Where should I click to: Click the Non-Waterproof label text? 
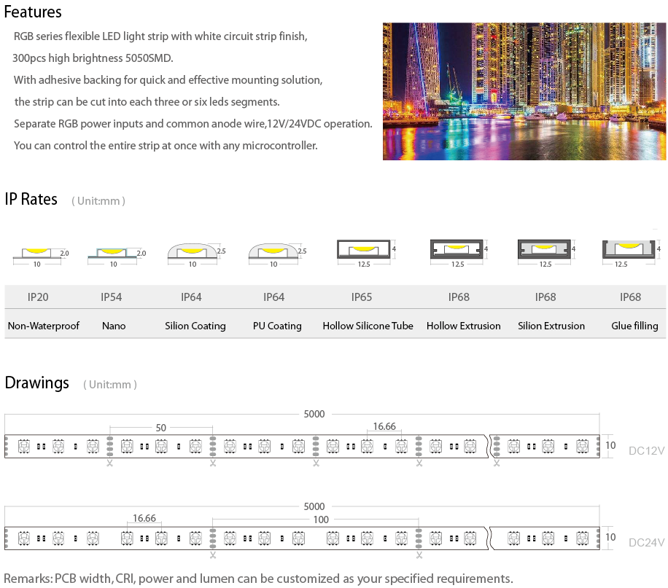tap(44, 326)
